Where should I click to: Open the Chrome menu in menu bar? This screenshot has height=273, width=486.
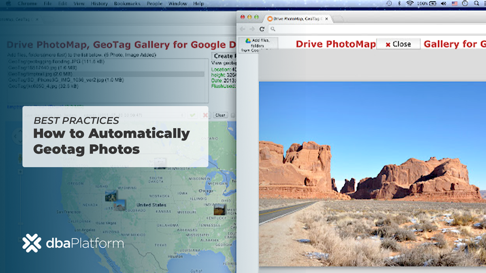click(x=27, y=4)
